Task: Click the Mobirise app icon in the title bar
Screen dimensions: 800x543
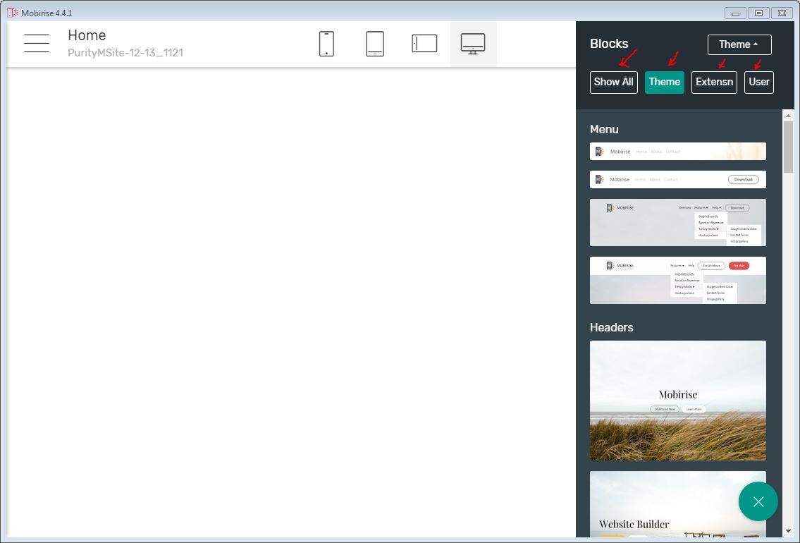Action: coord(13,13)
